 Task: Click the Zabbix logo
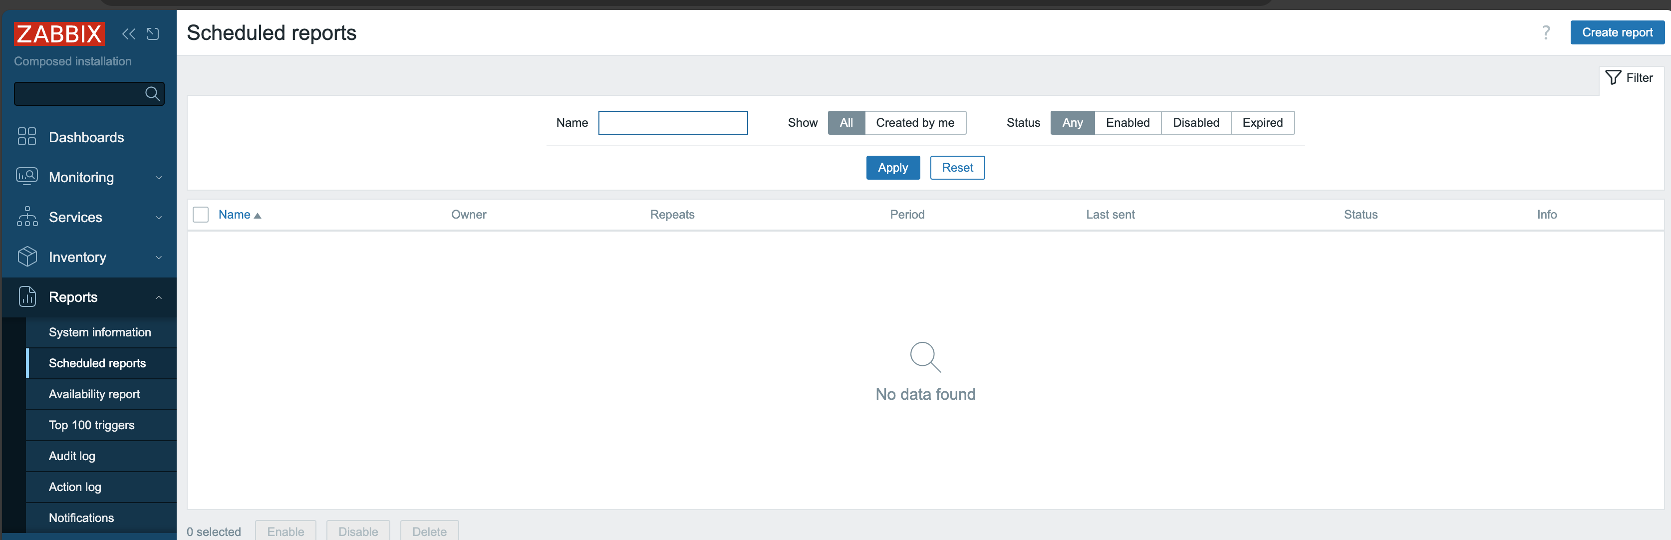point(59,34)
